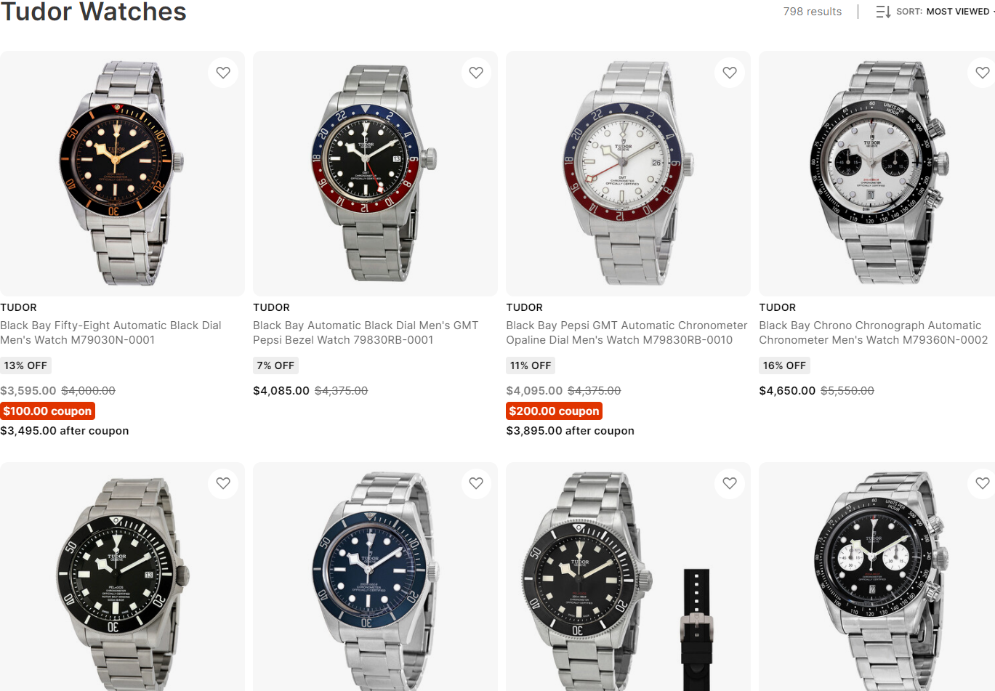Open the Black Bay Chrono M79360N-0002 listing
The image size is (995, 691).
pyautogui.click(x=873, y=332)
